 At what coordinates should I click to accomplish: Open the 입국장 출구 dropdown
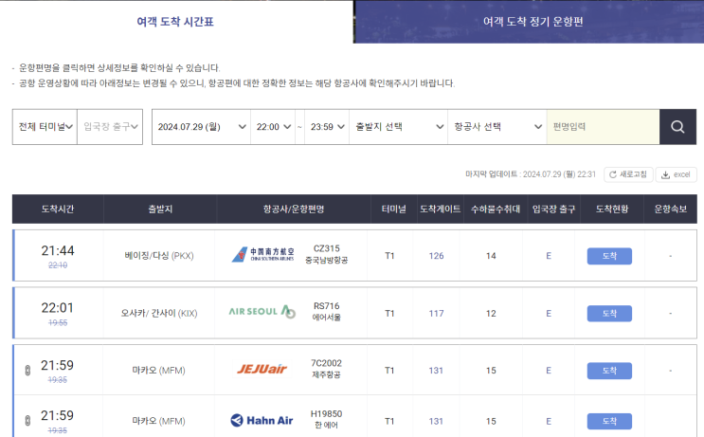(x=110, y=127)
